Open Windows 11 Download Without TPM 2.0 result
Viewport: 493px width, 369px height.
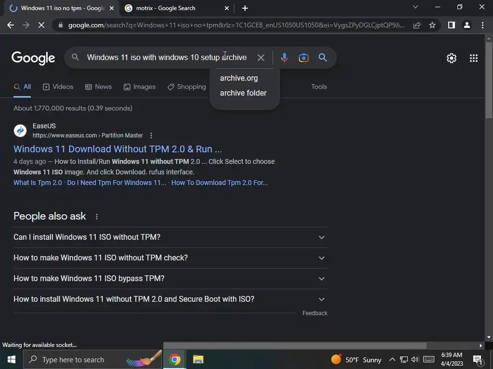click(117, 149)
